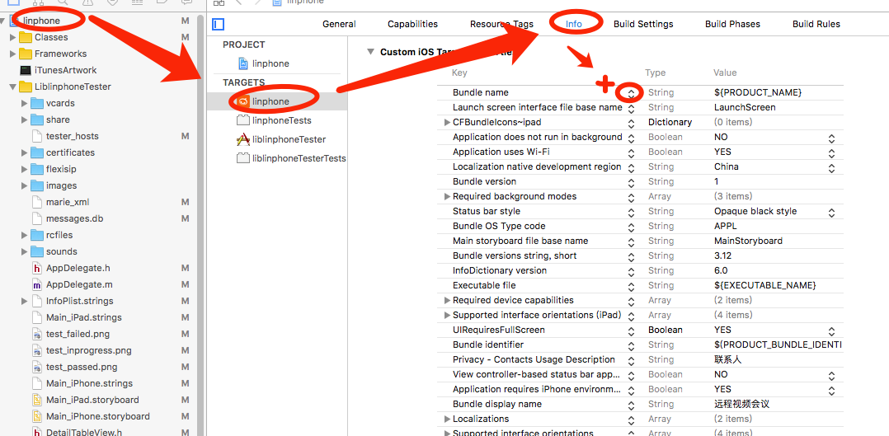
Task: Expand the Required background modes array
Action: point(447,197)
